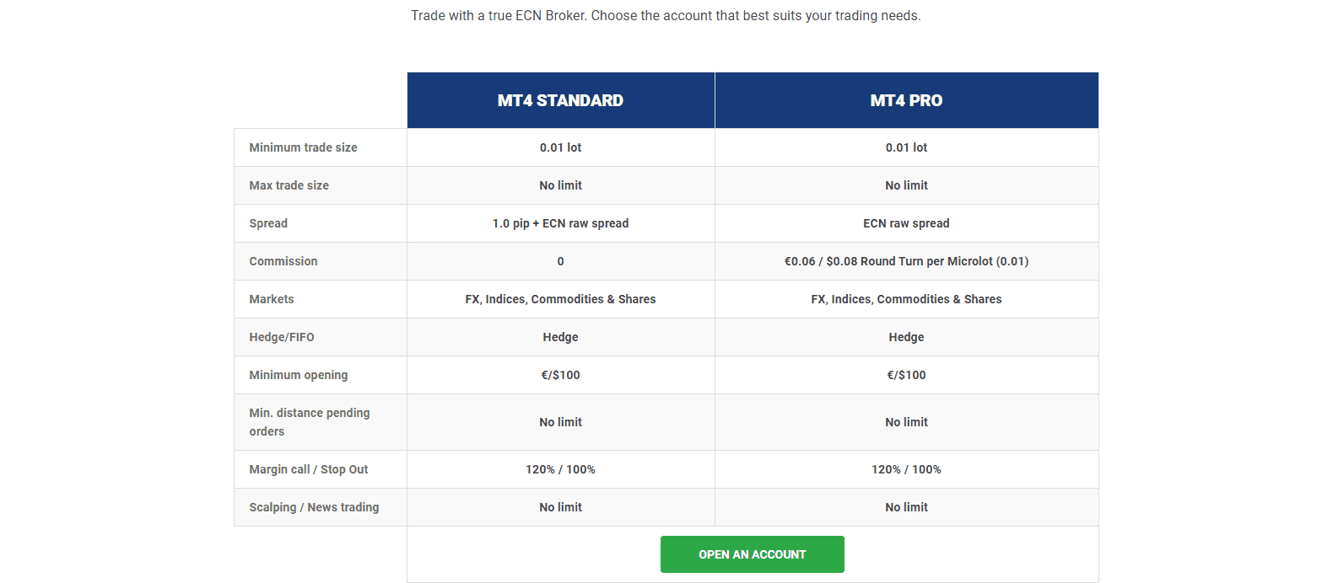Click the Markets row label
This screenshot has width=1333, height=583.
271,298
